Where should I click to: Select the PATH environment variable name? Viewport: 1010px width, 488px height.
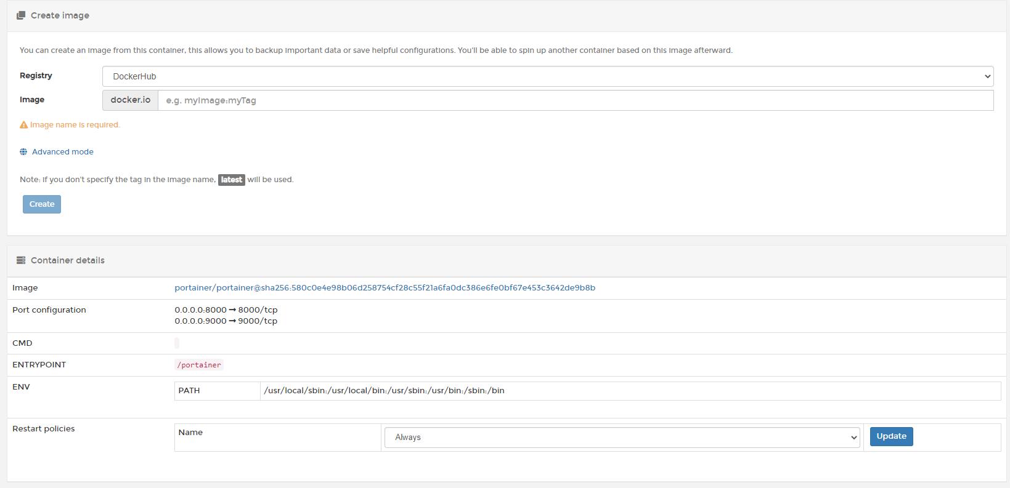[x=189, y=391]
